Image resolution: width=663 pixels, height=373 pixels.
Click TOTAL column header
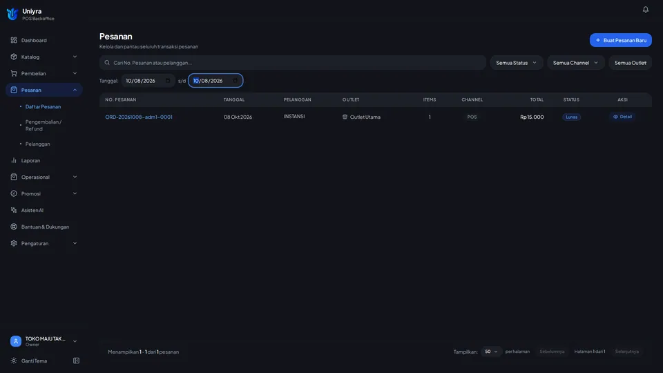[x=537, y=99]
